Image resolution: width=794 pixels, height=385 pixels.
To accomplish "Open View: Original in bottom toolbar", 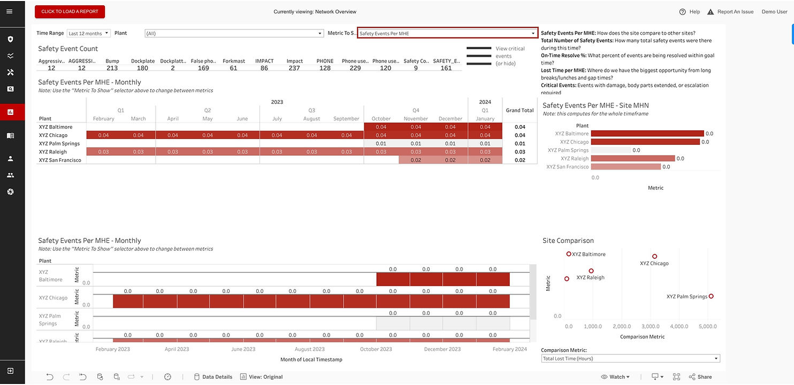I will (x=261, y=377).
